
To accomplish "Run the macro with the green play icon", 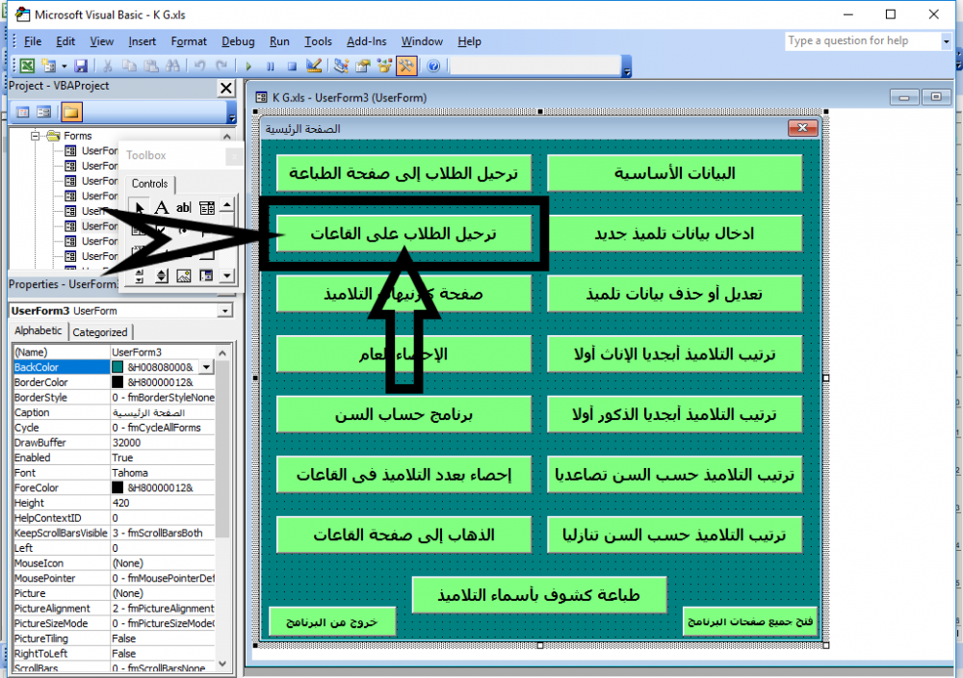I will point(248,66).
